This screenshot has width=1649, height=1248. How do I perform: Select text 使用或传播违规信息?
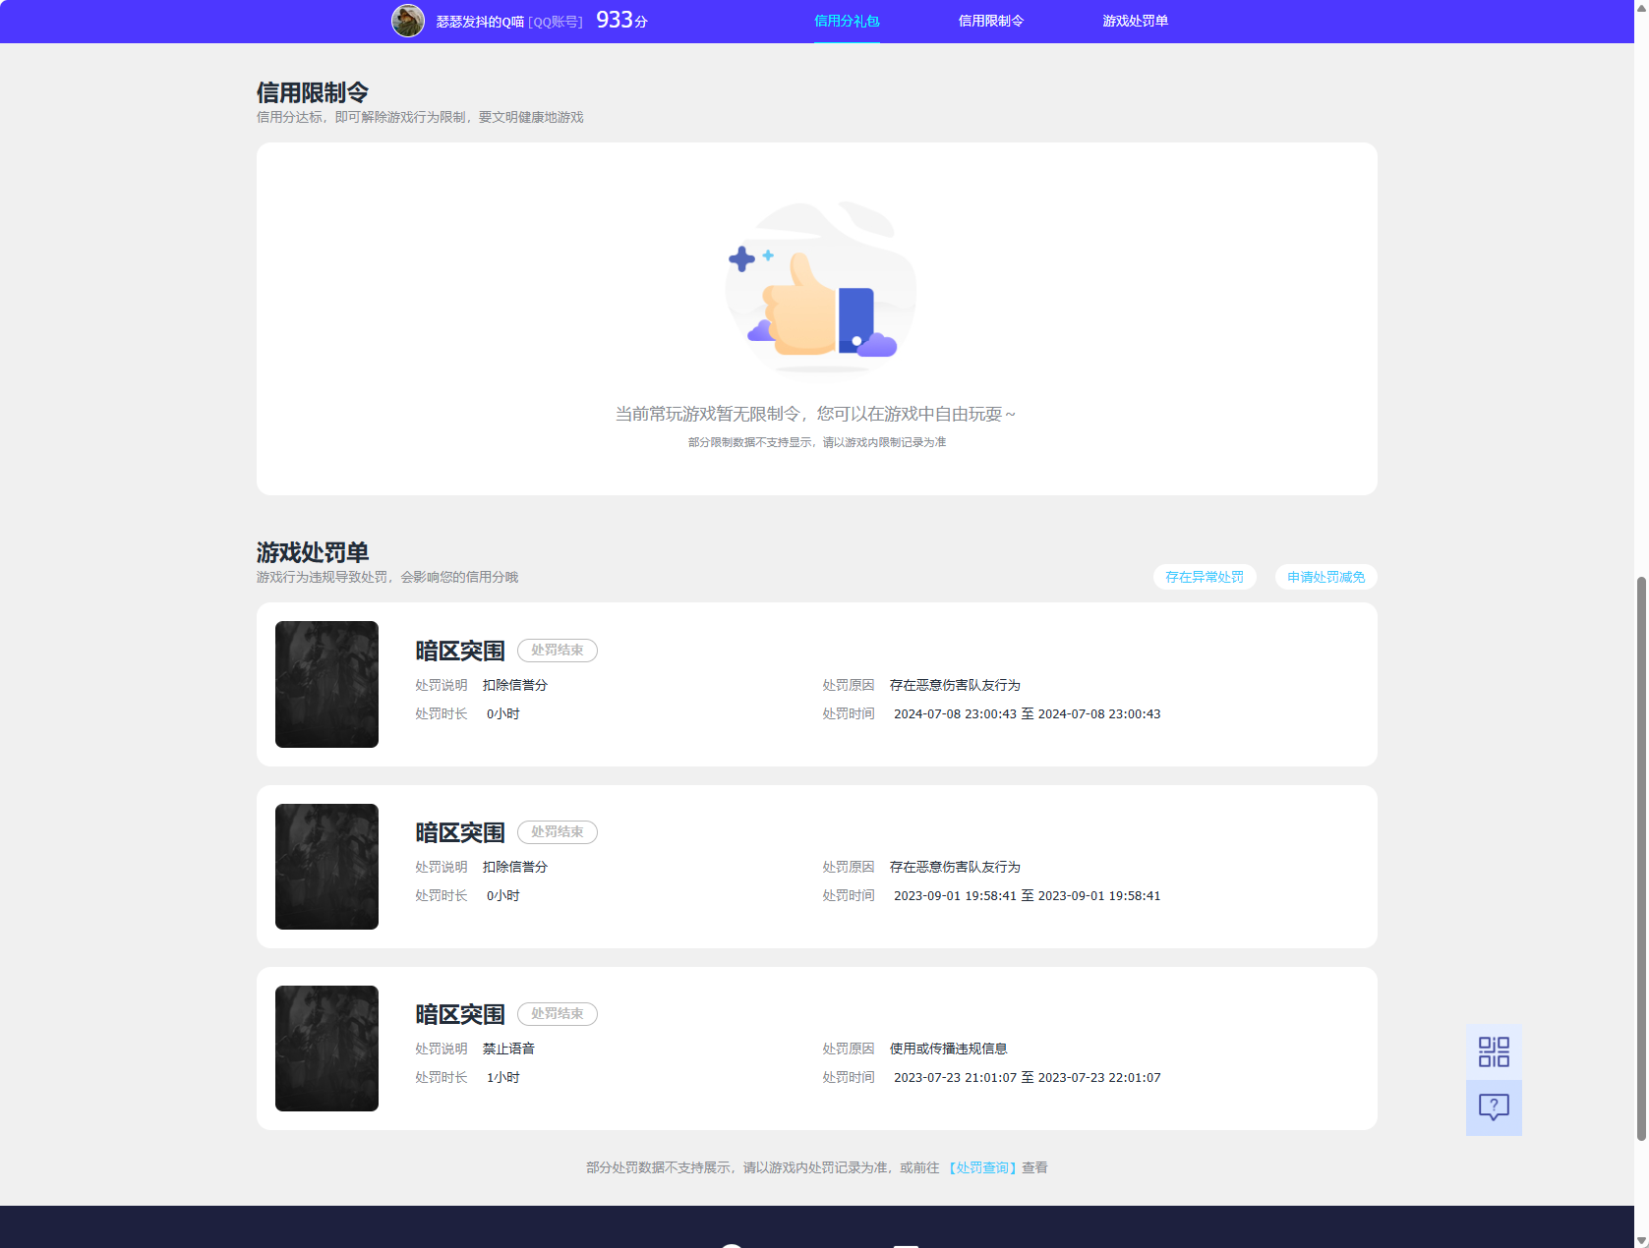click(x=949, y=1049)
